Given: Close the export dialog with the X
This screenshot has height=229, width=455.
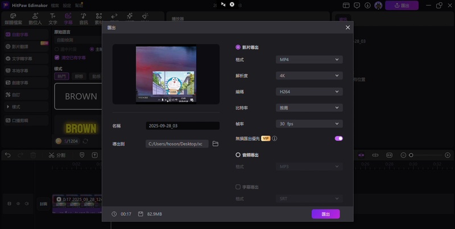Looking at the screenshot, I should [348, 27].
